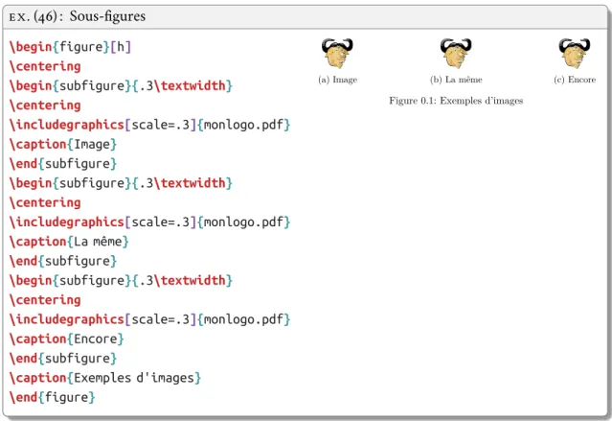The height and width of the screenshot is (421, 612).
Task: Select the gnu image above '(b) La même'
Action: click(x=456, y=53)
